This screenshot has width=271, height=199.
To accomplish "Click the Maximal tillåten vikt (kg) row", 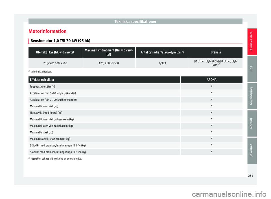I will [x=135, y=106].
